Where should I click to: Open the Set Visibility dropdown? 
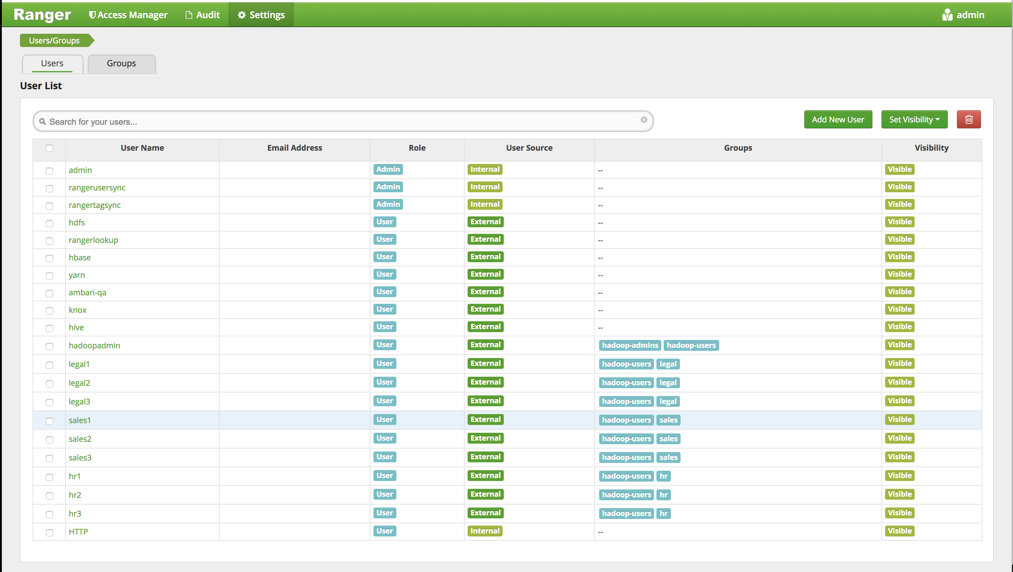914,119
